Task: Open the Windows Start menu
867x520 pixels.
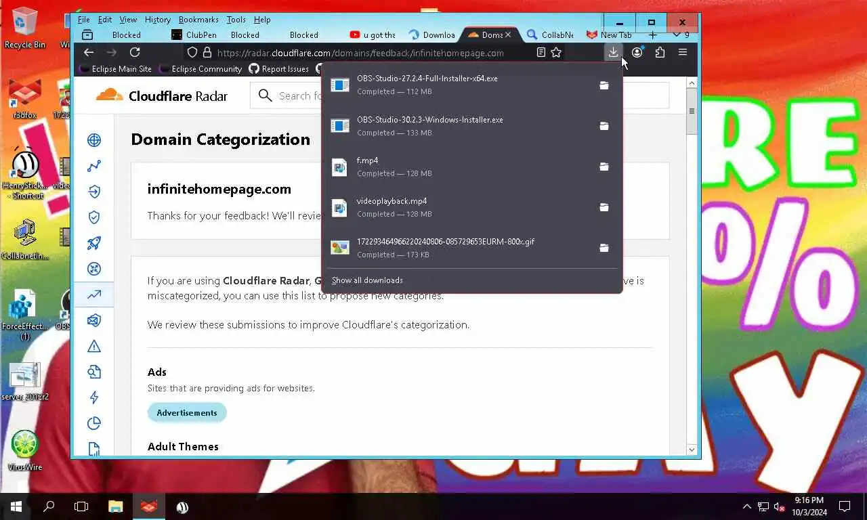Action: point(16,506)
